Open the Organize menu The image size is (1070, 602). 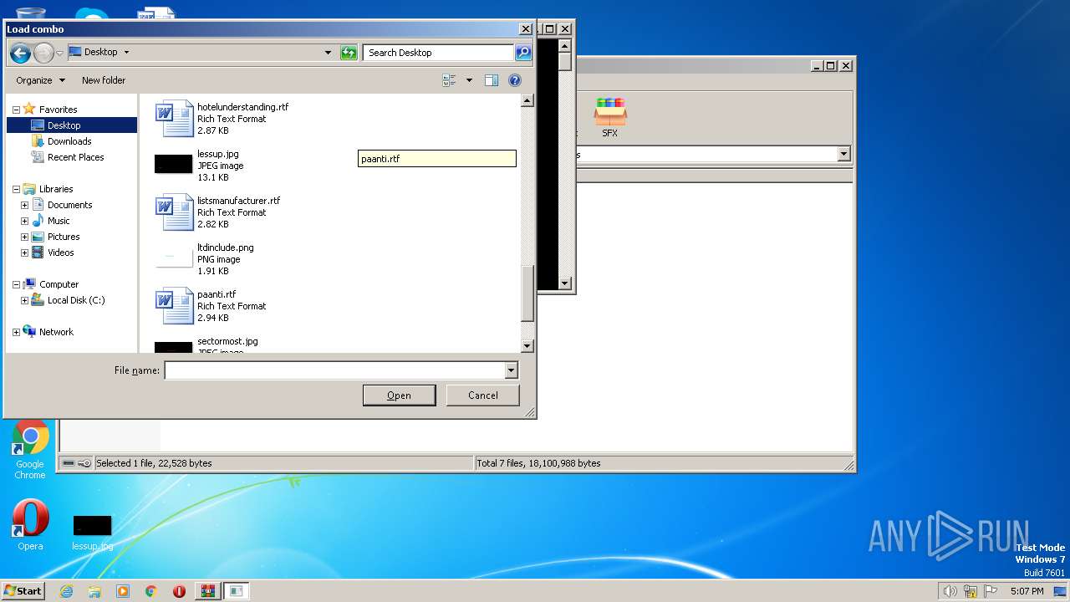(40, 80)
